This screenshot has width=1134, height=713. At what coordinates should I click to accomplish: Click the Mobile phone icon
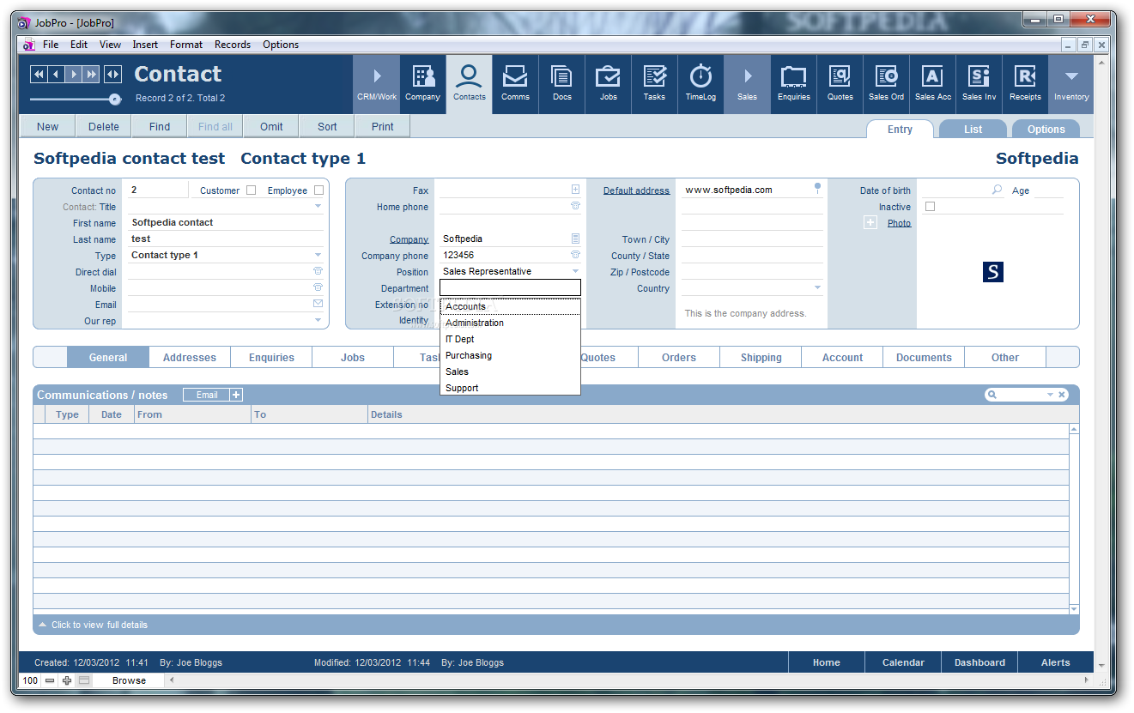pyautogui.click(x=318, y=287)
